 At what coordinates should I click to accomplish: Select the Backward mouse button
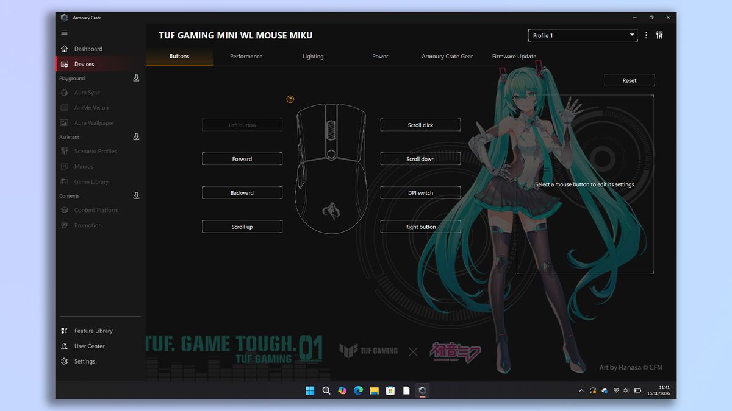pos(242,193)
